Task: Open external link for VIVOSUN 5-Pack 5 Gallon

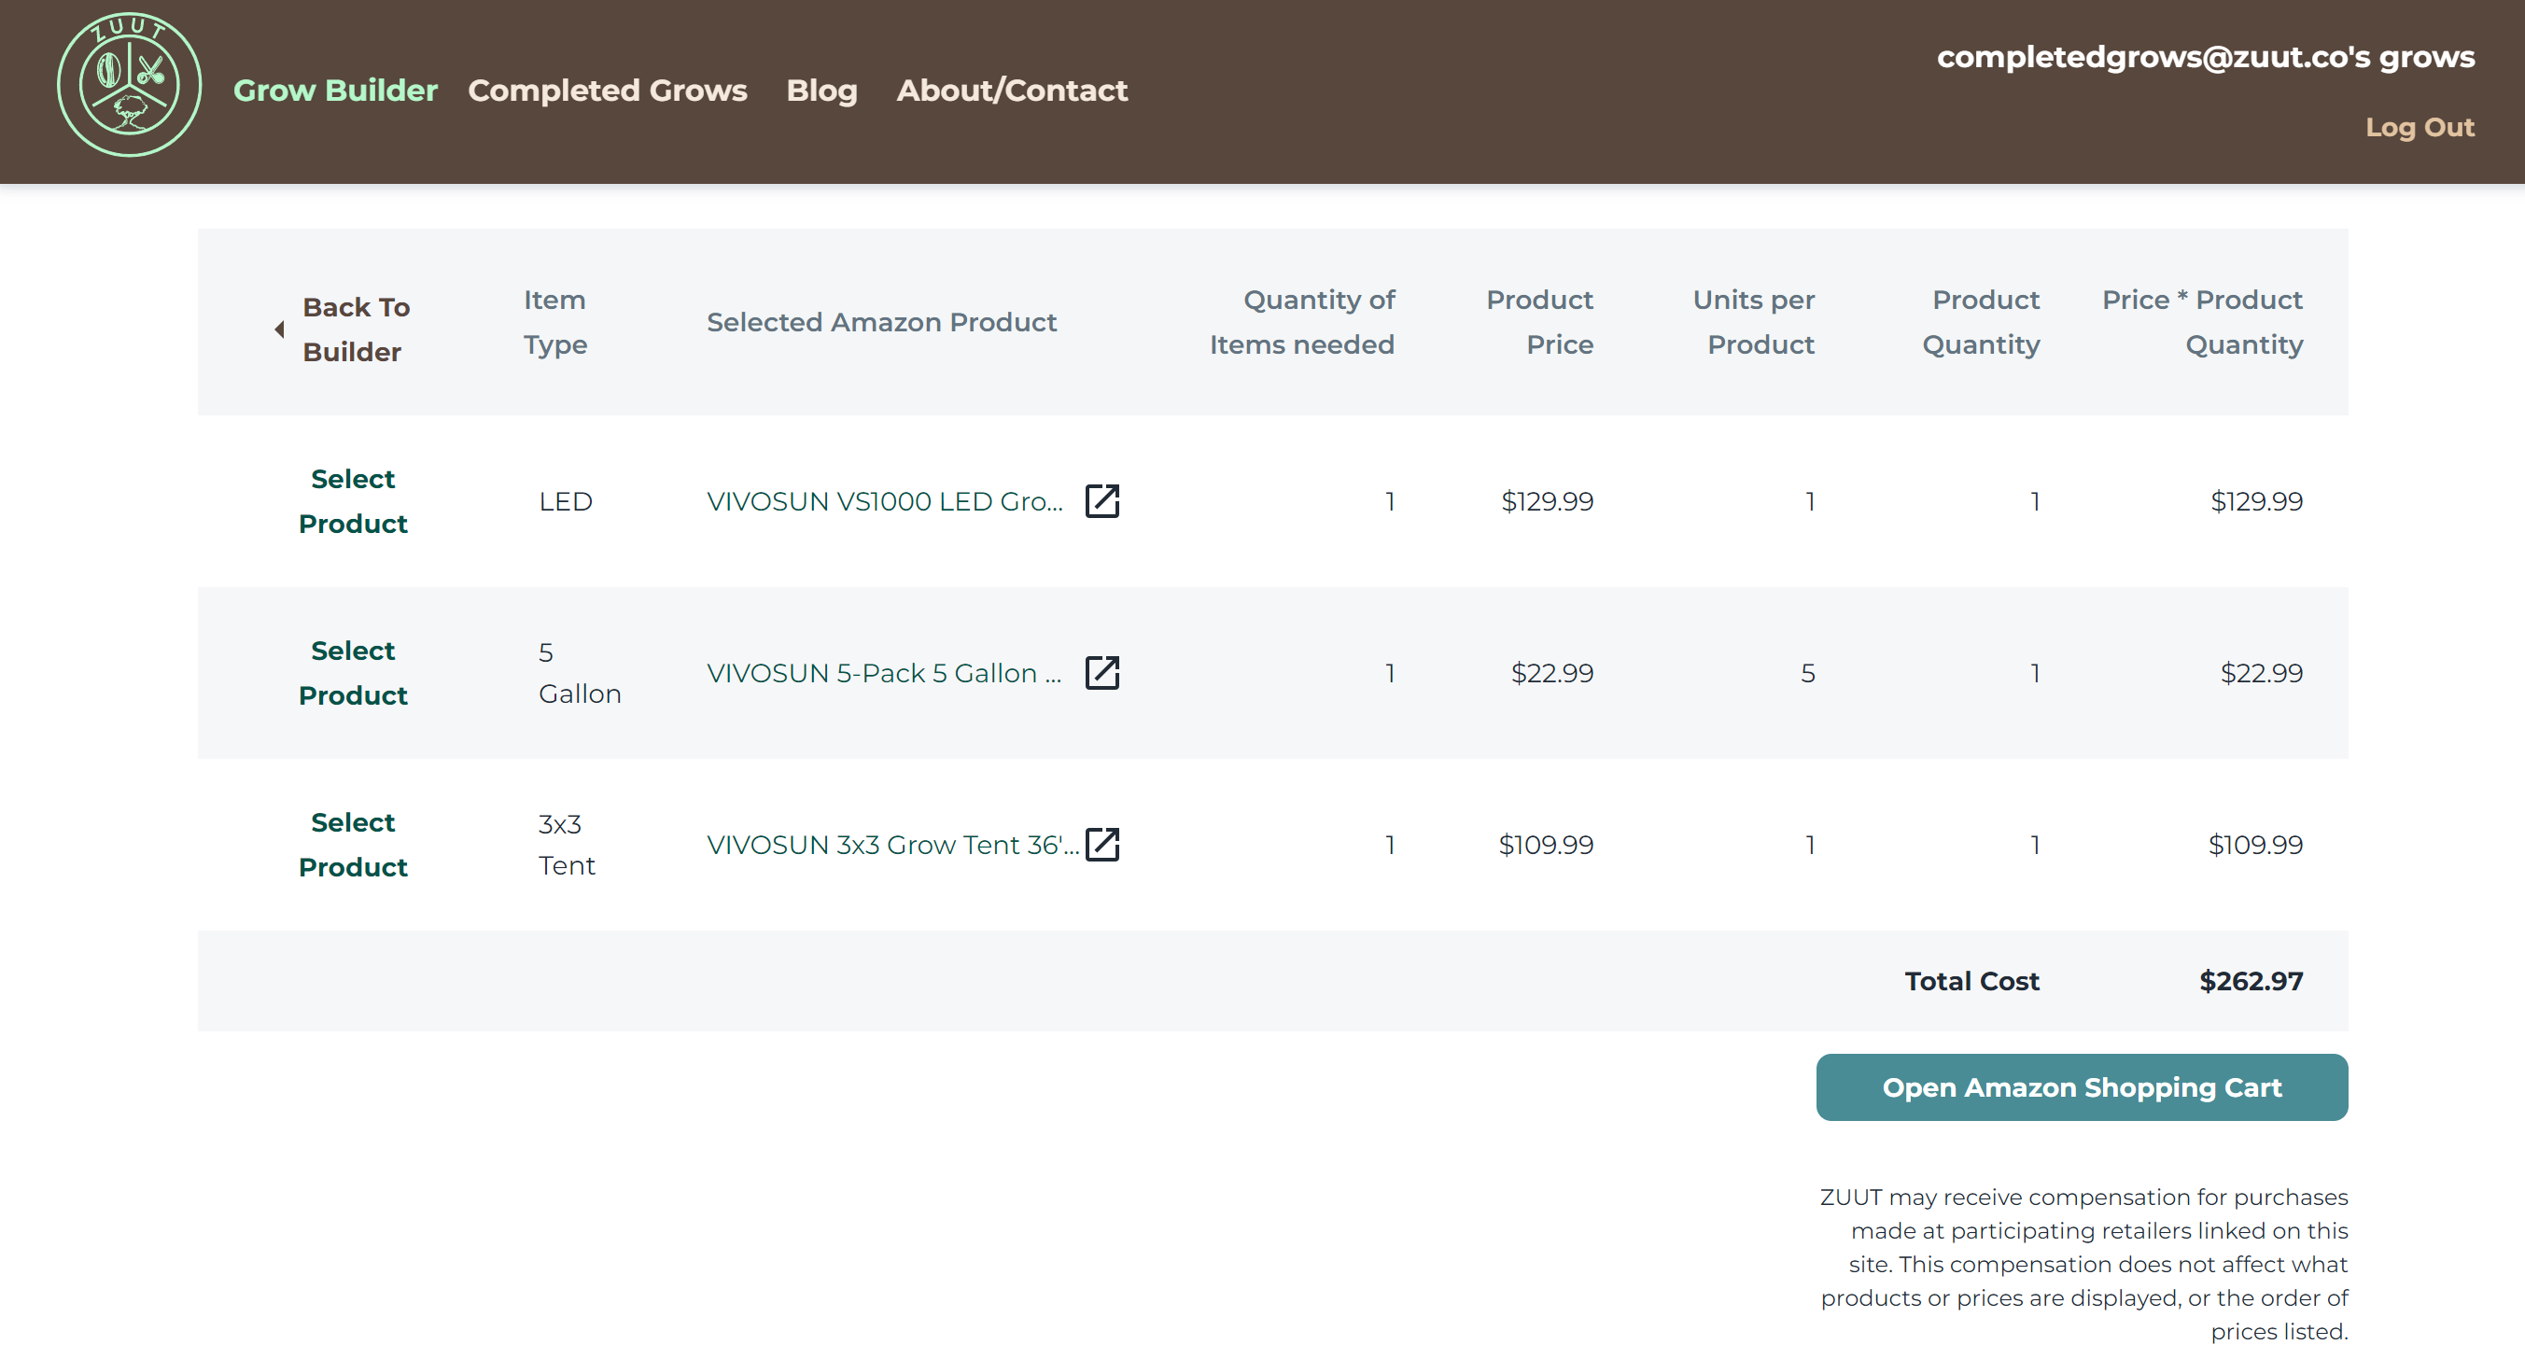Action: (x=1101, y=672)
